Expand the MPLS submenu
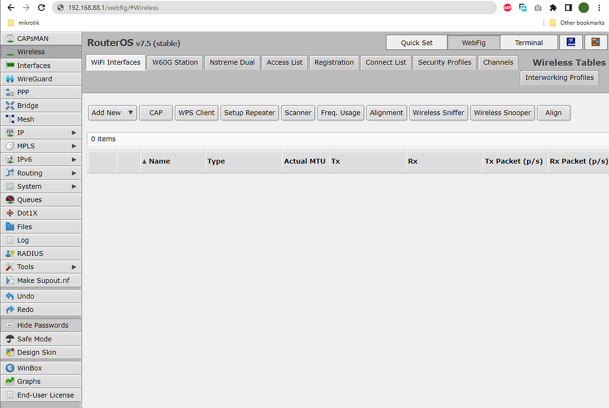This screenshot has height=408, width=609. tap(41, 146)
